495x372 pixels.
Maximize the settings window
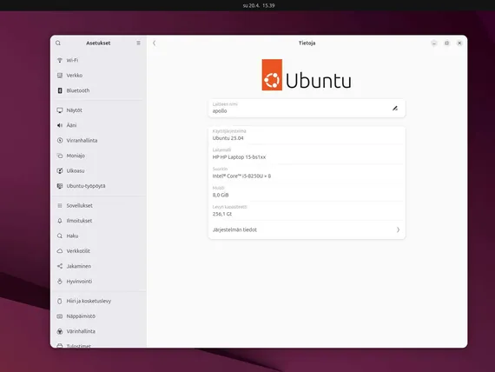(x=446, y=43)
